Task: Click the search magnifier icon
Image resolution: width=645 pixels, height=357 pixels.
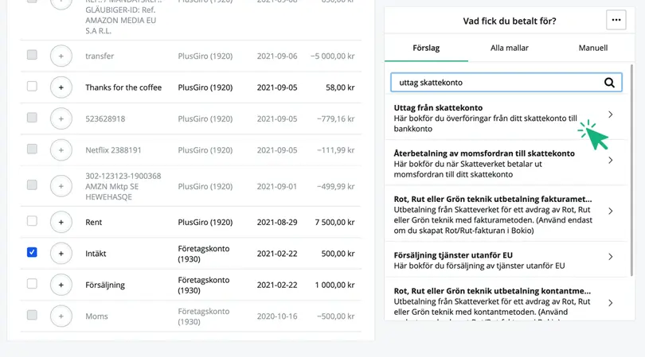Action: point(609,83)
